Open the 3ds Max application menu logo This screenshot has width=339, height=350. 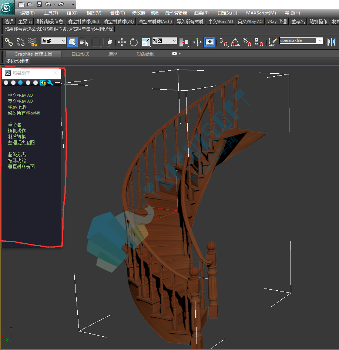coord(7,7)
